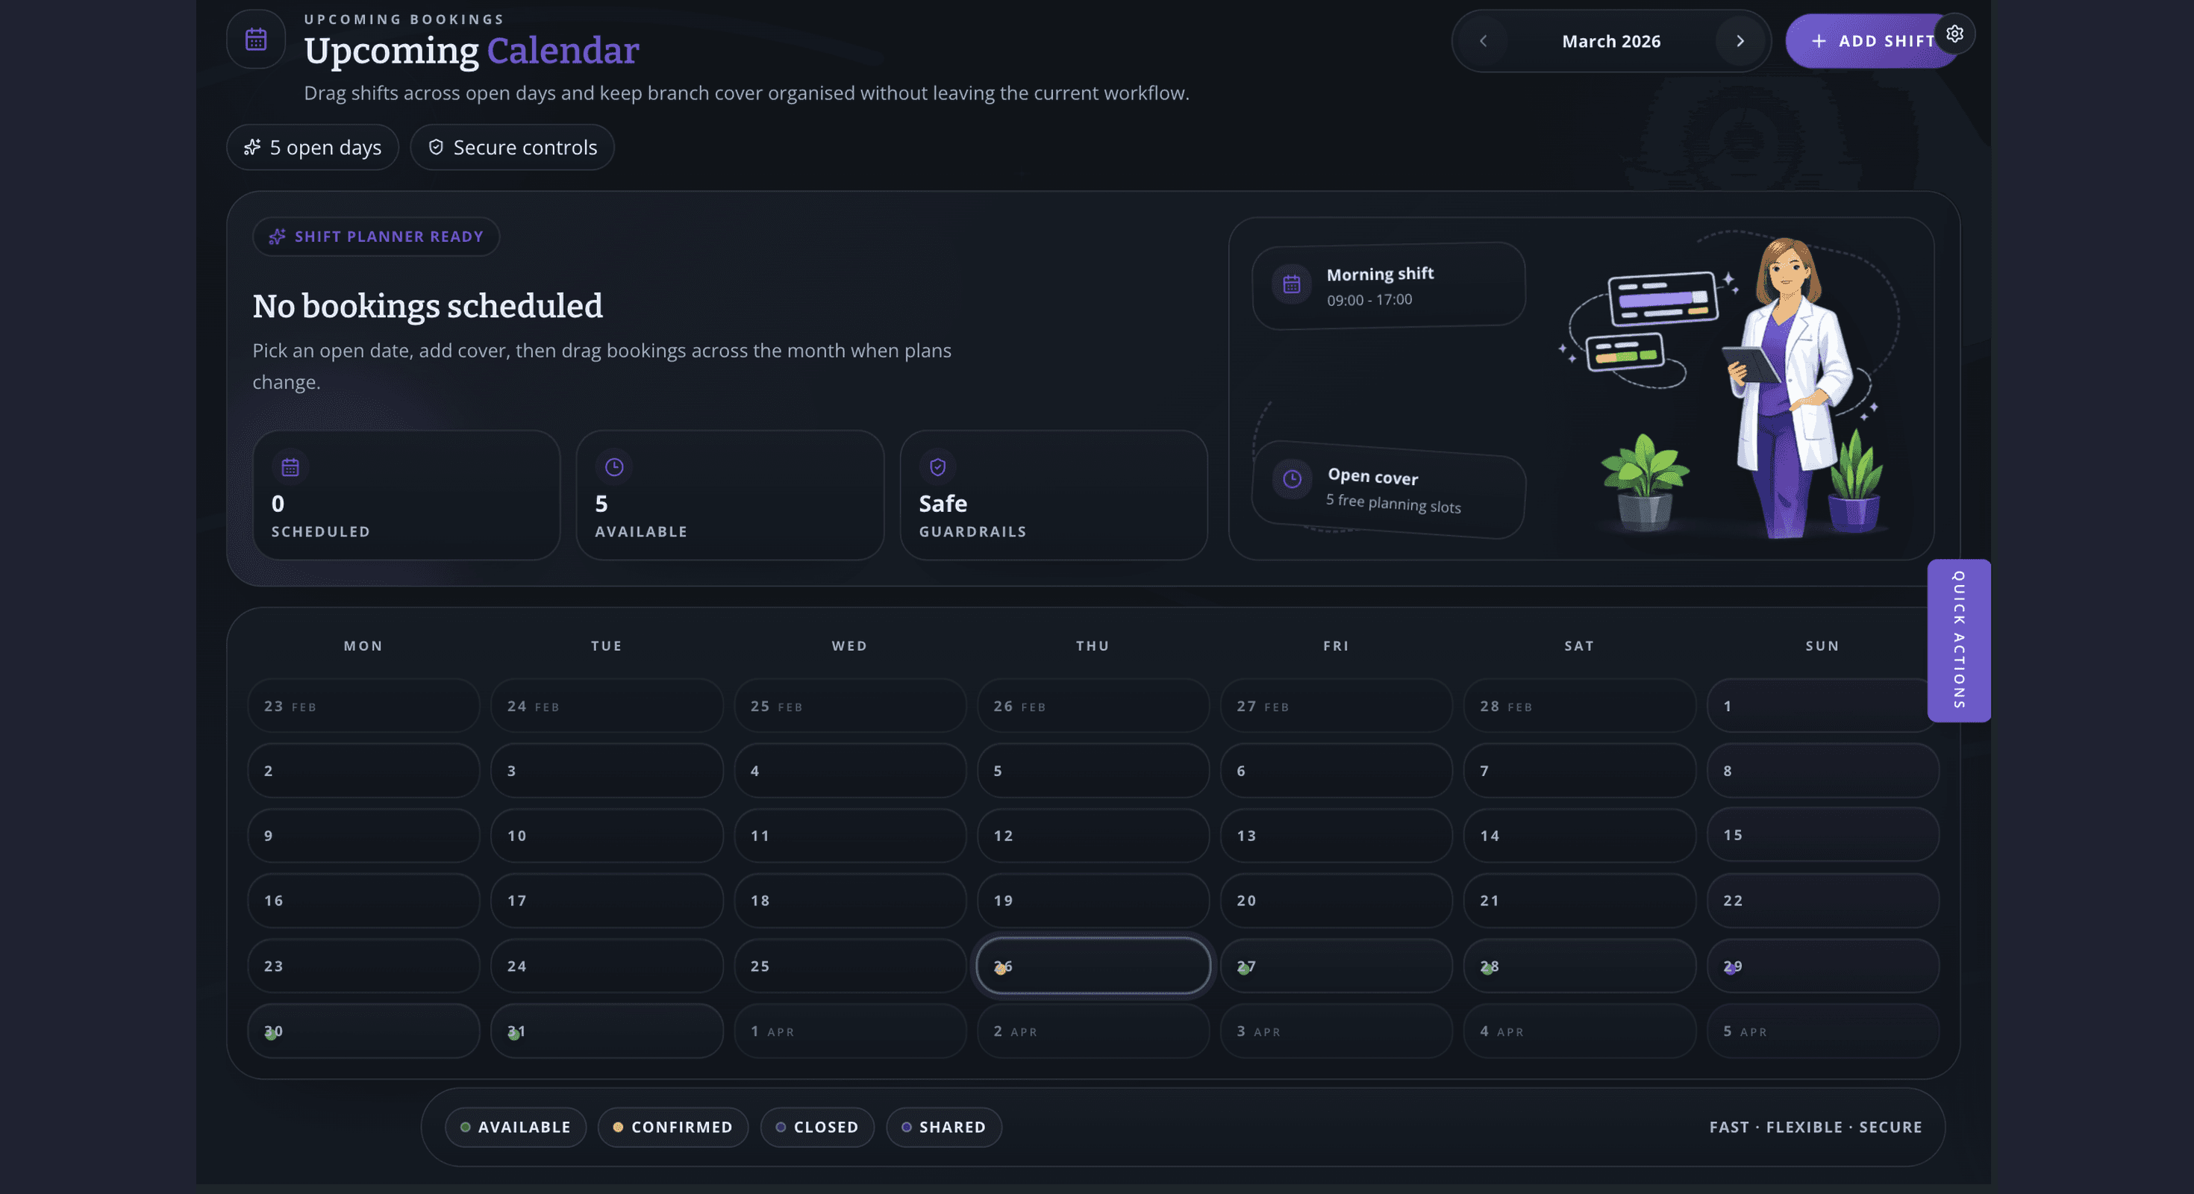
Task: Advance to next month chevron
Action: click(x=1740, y=41)
